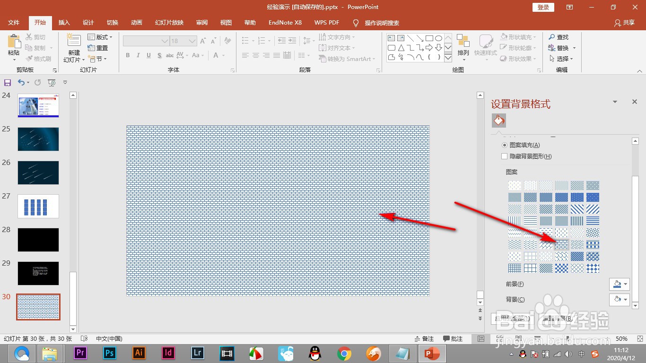Open Illustrator from the taskbar

[139, 353]
